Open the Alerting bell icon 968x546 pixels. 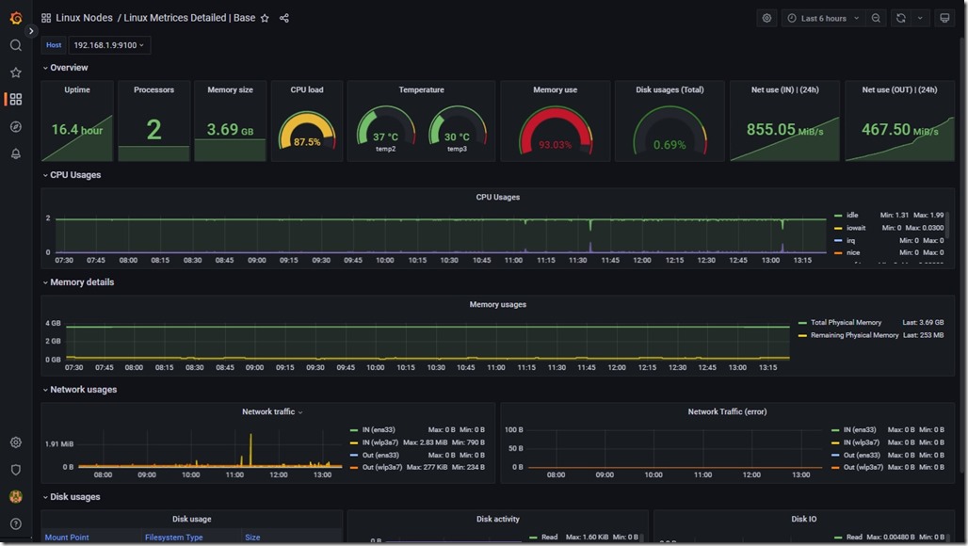15,153
